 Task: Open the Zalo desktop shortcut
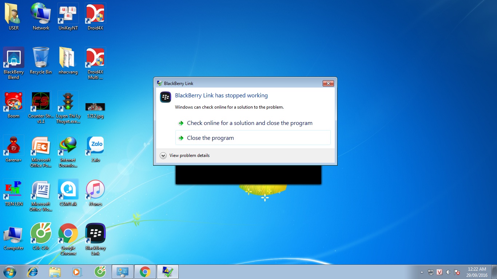tap(95, 149)
